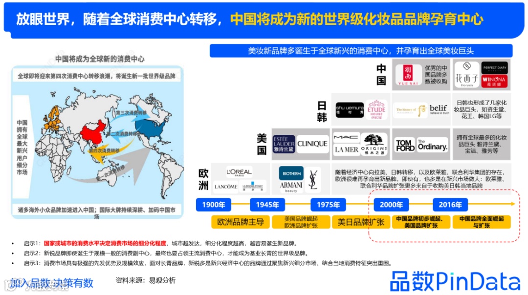Screen dimensions: 528x295
Task: Click the 品数PinData logo
Action: [x=455, y=281]
